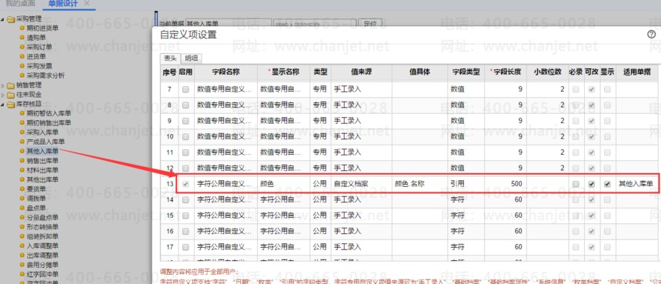Open the 盘点单 document
This screenshot has width=661, height=284.
(36, 208)
